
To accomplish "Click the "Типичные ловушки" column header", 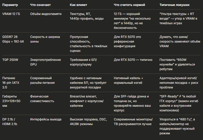I will click(x=174, y=5).
